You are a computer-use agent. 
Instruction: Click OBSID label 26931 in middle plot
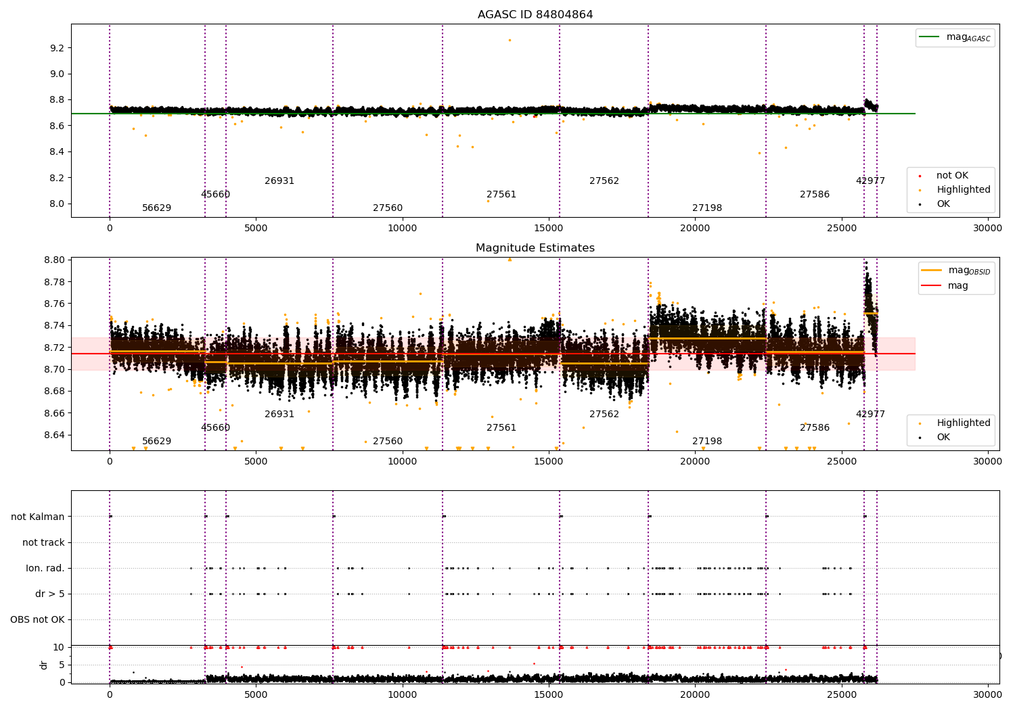point(279,415)
